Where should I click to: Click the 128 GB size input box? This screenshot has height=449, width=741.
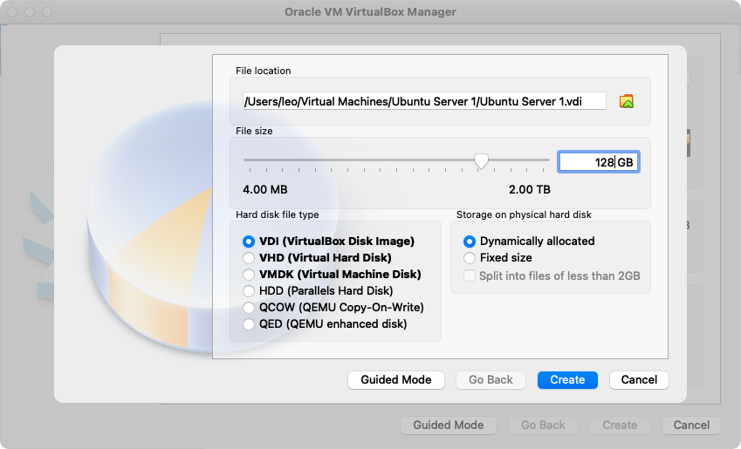point(598,162)
